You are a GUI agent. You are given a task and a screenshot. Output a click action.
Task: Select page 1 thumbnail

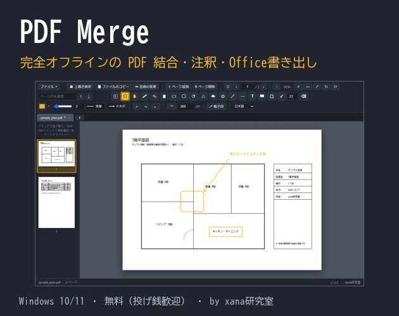pos(56,155)
